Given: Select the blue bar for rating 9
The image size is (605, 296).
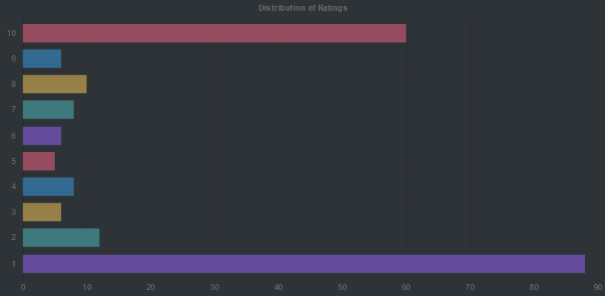Looking at the screenshot, I should point(41,59).
